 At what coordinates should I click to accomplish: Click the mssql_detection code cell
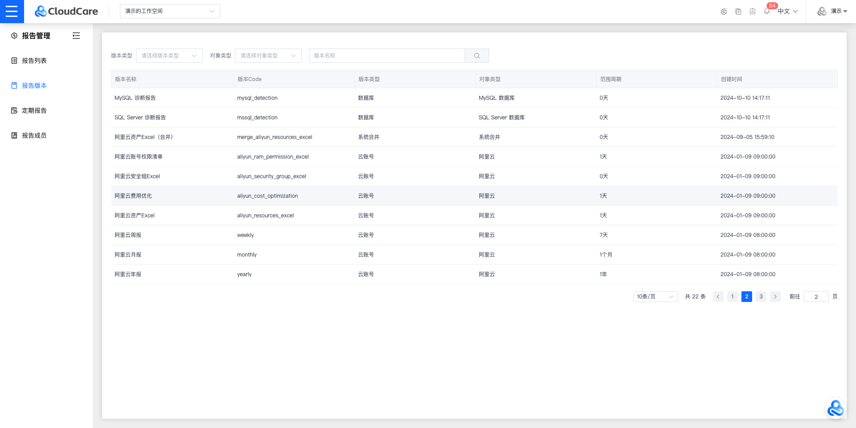point(257,118)
